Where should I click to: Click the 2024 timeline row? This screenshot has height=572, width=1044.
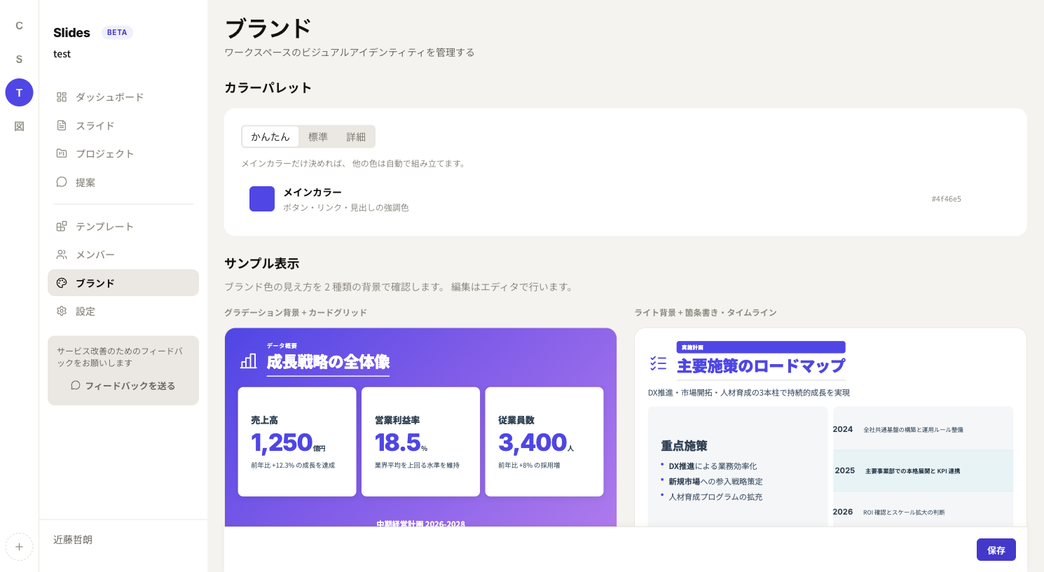click(x=923, y=429)
